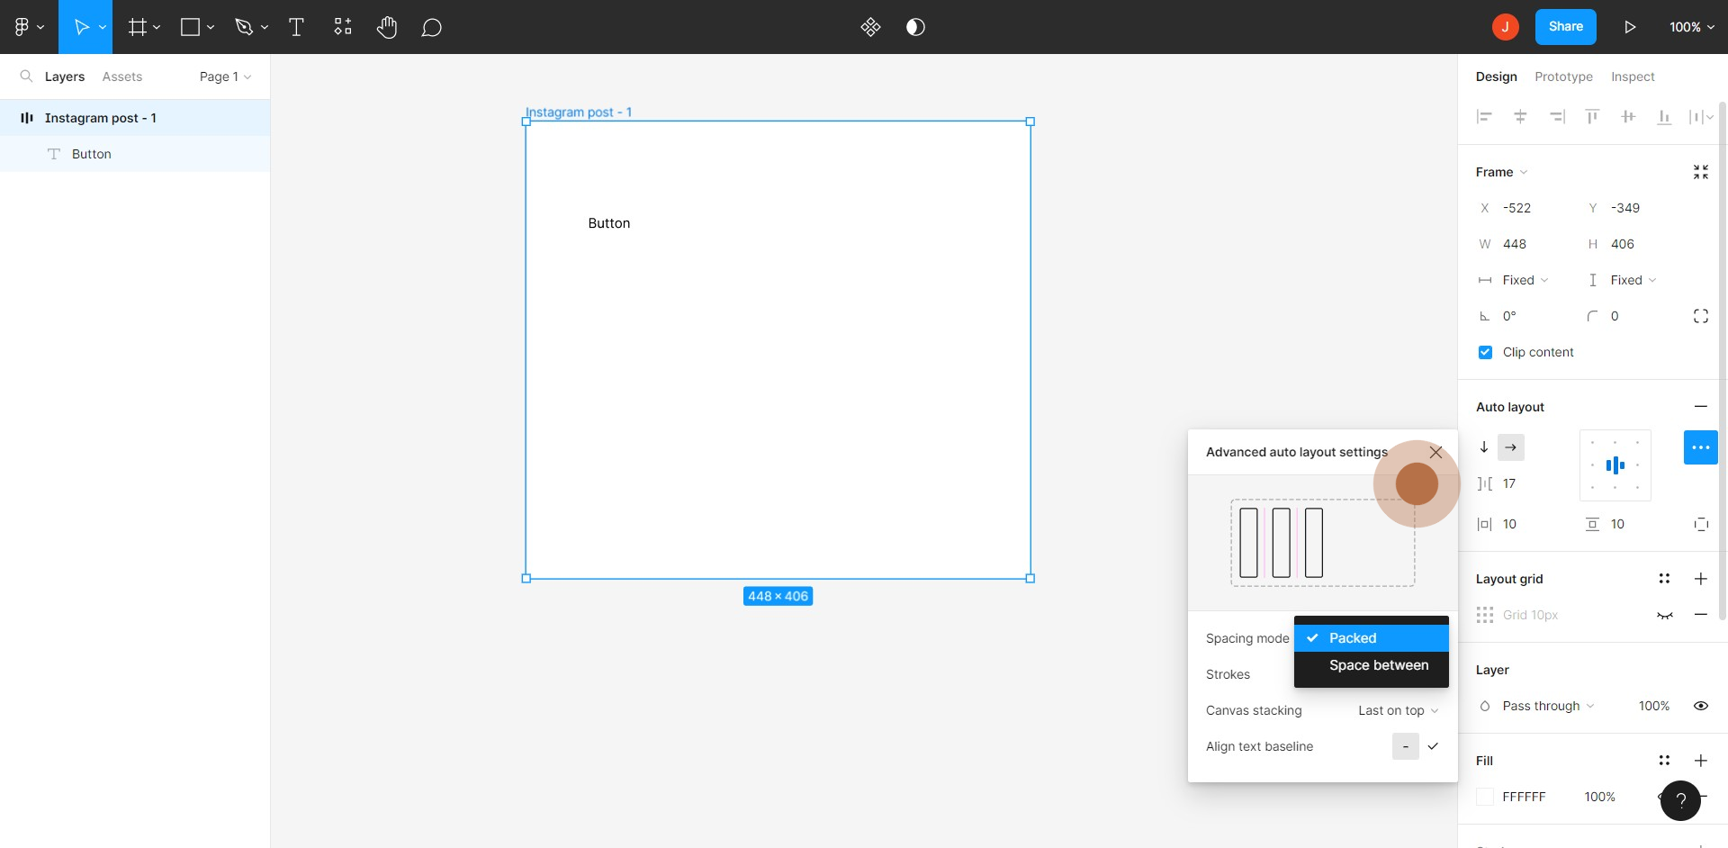1728x848 pixels.
Task: Toggle Layer visibility eye icon
Action: tap(1700, 706)
